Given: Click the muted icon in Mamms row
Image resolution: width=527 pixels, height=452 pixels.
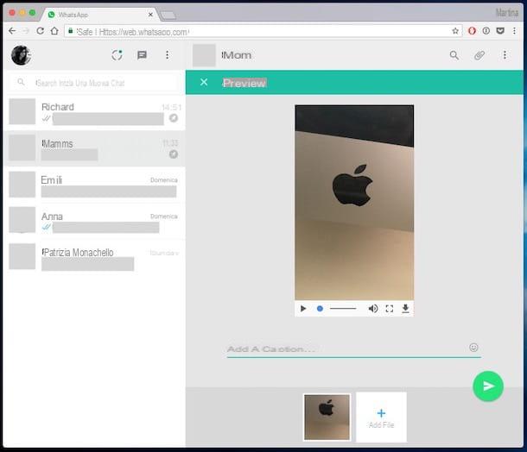Looking at the screenshot, I should 174,154.
